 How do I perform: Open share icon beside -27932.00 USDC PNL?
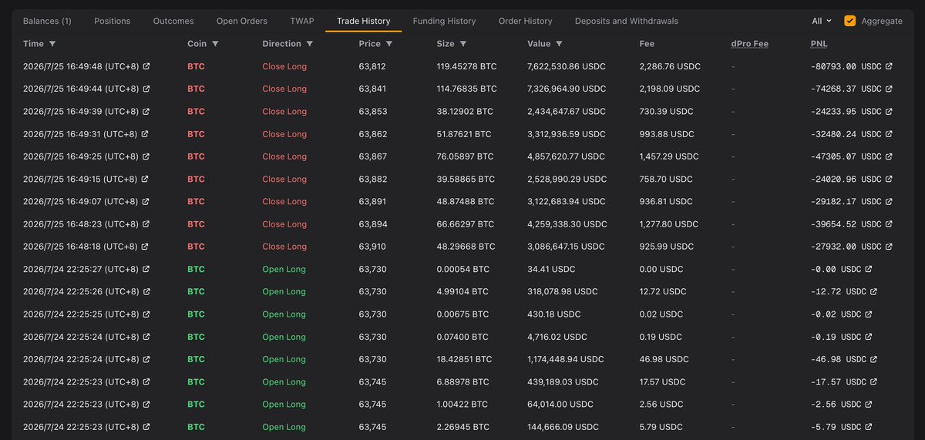(x=889, y=247)
